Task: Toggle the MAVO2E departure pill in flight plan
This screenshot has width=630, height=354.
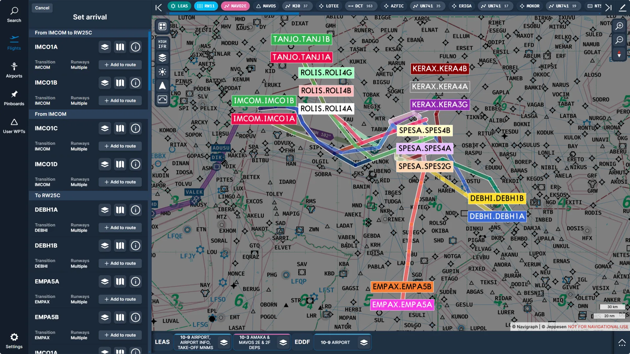Action: (235, 6)
